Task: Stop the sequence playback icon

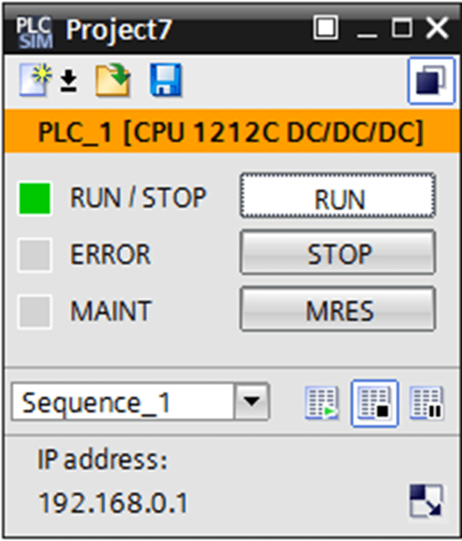Action: coord(375,403)
